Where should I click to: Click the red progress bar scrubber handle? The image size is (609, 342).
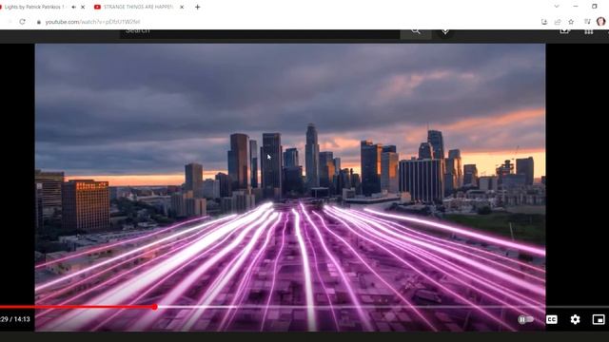[154, 307]
